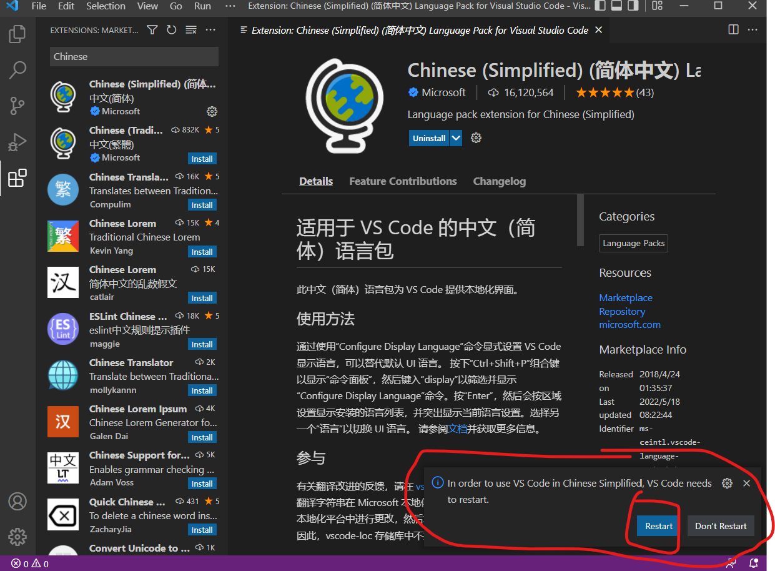Toggle the secondary side bar
The image size is (775, 571).
[634, 6]
